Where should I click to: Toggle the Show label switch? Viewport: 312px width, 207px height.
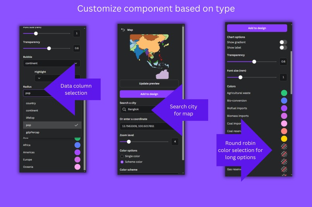coord(283,47)
